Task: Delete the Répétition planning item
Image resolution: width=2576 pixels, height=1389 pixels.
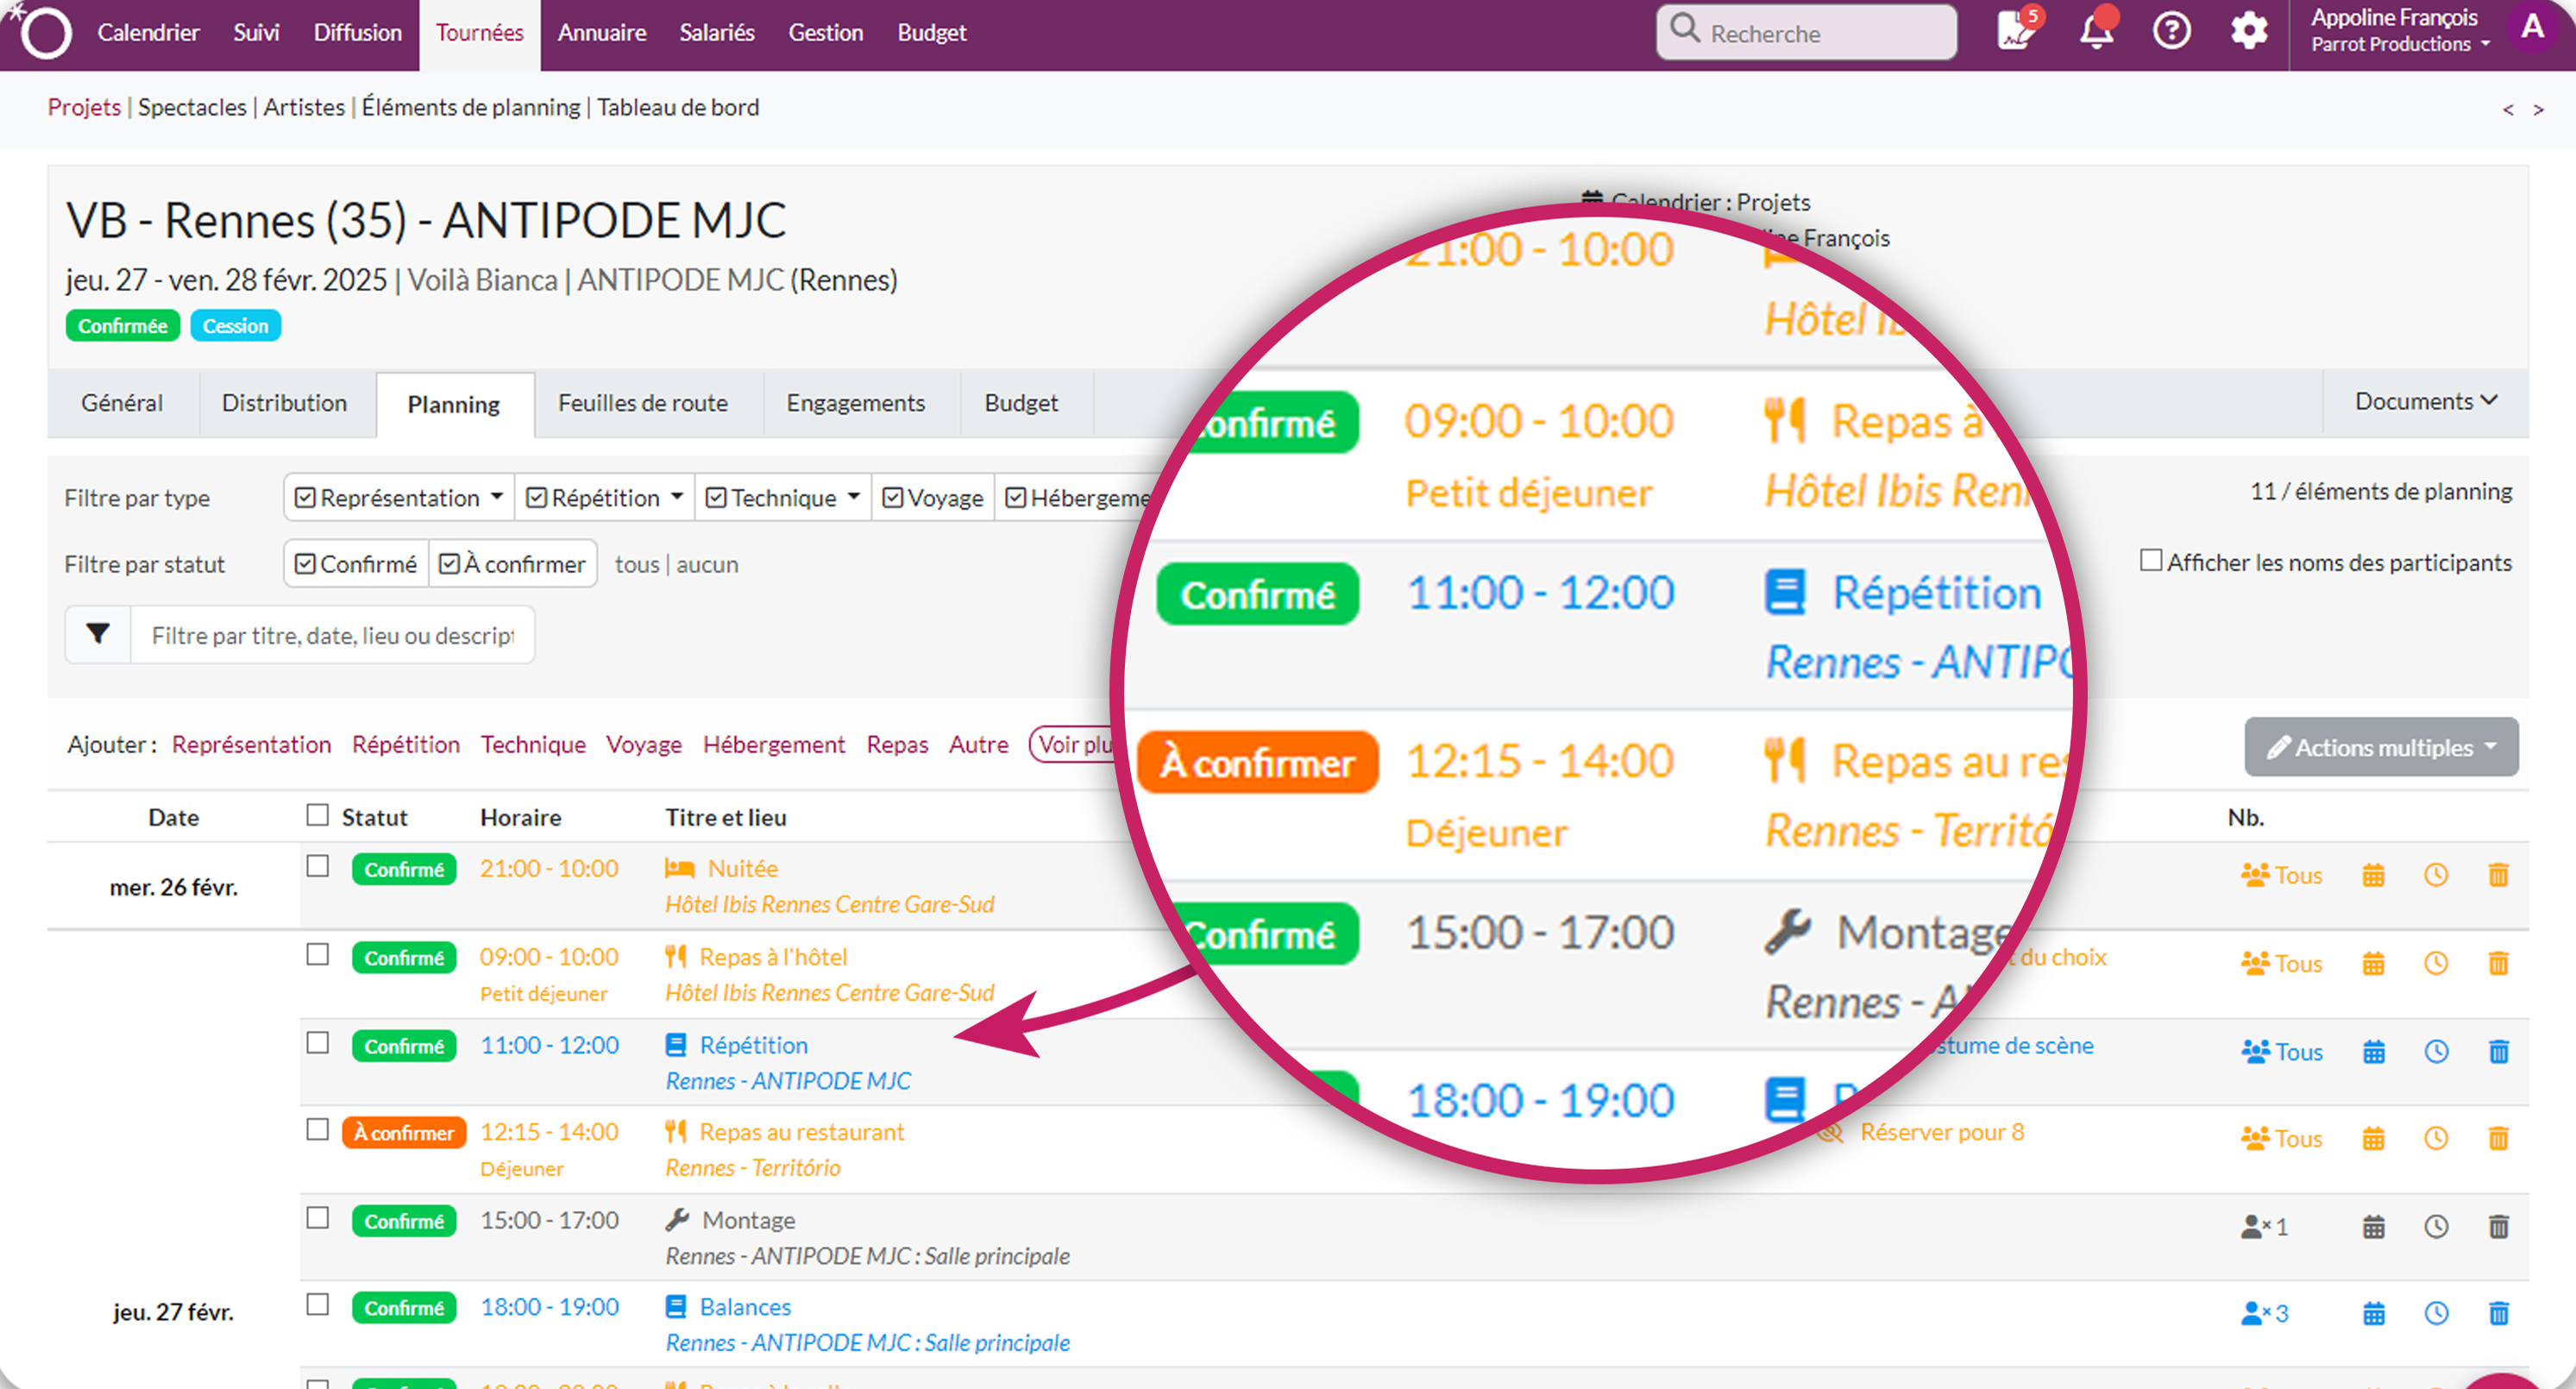Action: (2498, 1052)
